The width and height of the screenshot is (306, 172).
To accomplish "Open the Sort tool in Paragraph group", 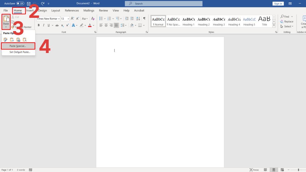I will pyautogui.click(x=138, y=19).
